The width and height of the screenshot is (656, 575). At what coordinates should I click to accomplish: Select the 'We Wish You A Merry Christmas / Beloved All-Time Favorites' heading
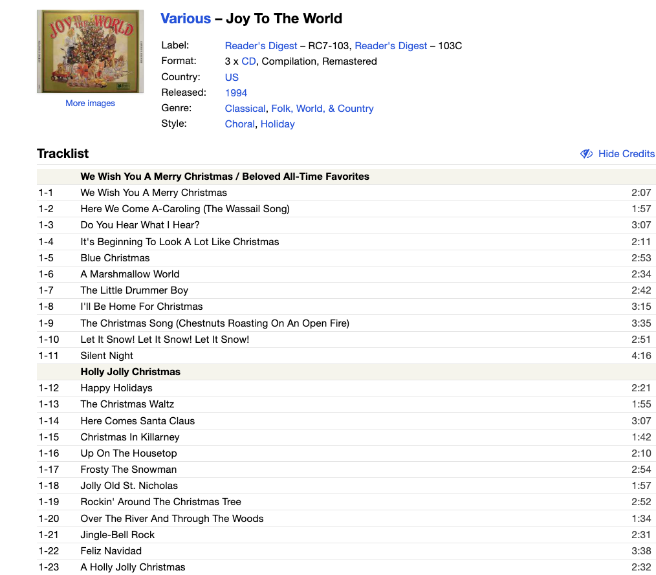(x=224, y=177)
